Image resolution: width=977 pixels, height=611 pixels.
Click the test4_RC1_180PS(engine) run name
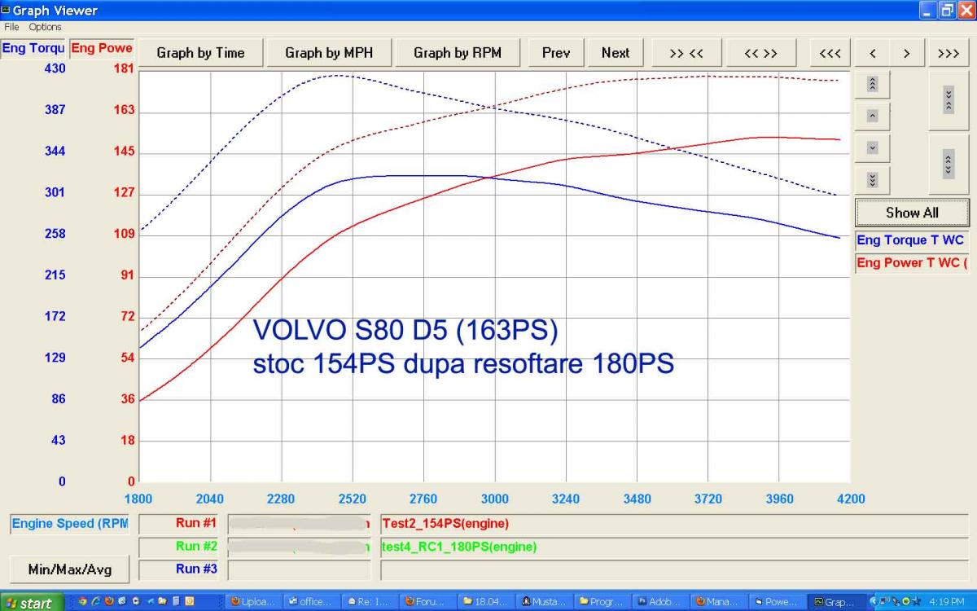(459, 547)
